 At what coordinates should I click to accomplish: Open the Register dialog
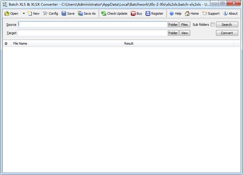[154, 14]
